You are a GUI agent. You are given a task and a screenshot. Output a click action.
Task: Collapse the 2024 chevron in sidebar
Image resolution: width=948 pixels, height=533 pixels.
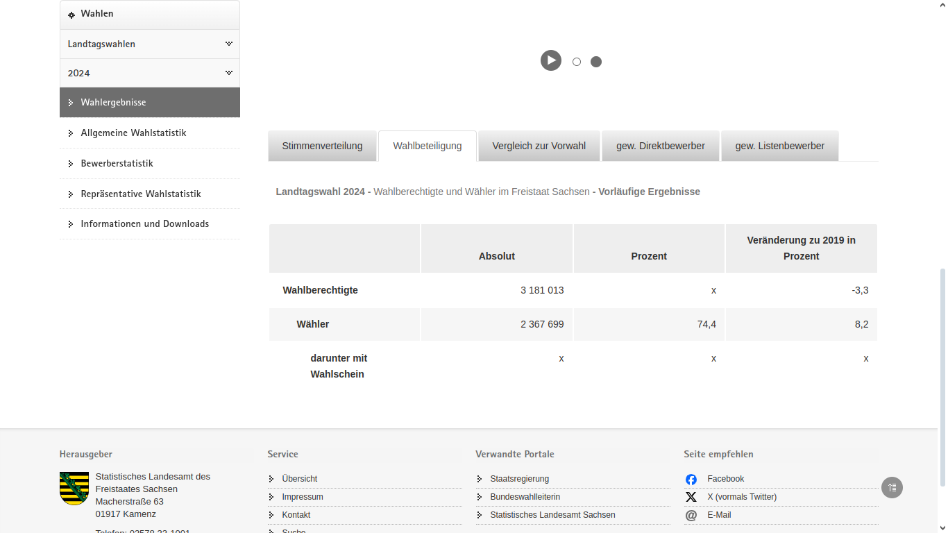(x=228, y=73)
